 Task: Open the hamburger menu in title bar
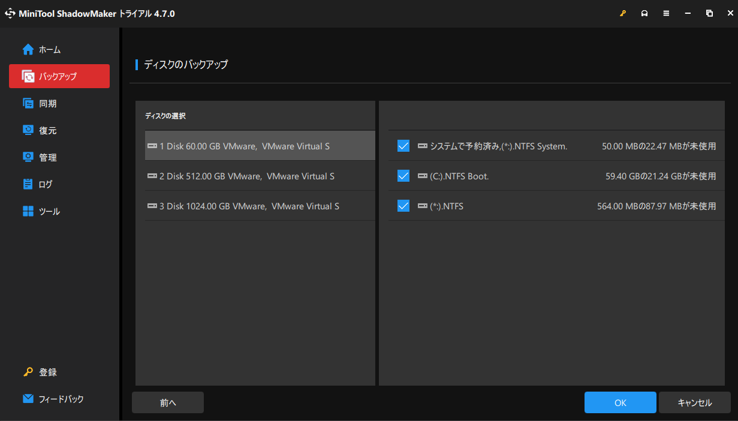coord(666,13)
